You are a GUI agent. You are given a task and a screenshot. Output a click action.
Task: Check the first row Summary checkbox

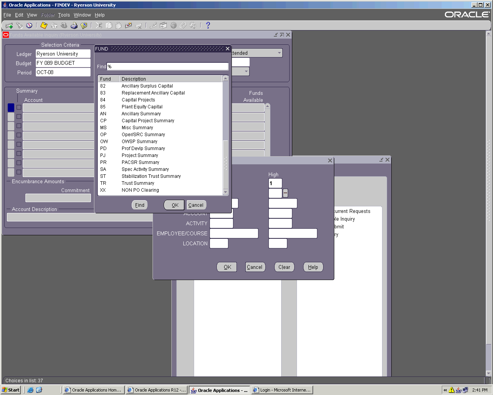[19, 107]
